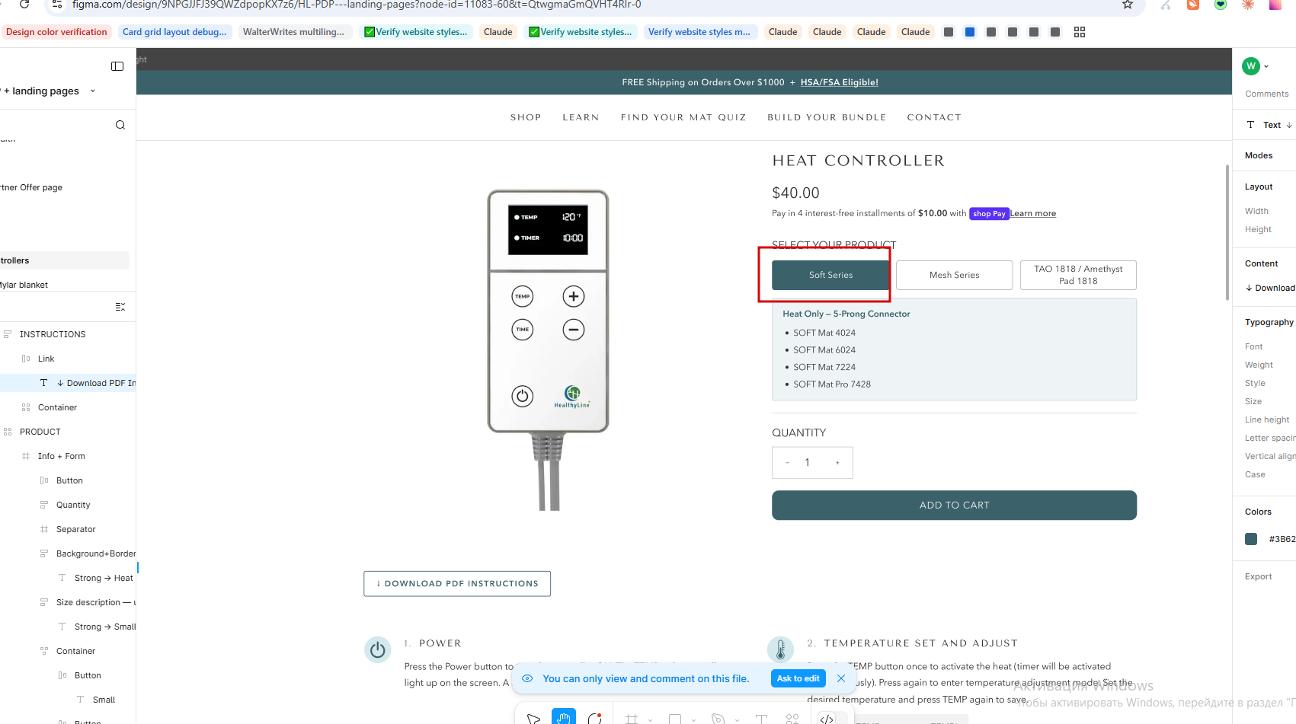
Task: Select TAO 1818 / Amethyst Pad option
Action: 1078,275
